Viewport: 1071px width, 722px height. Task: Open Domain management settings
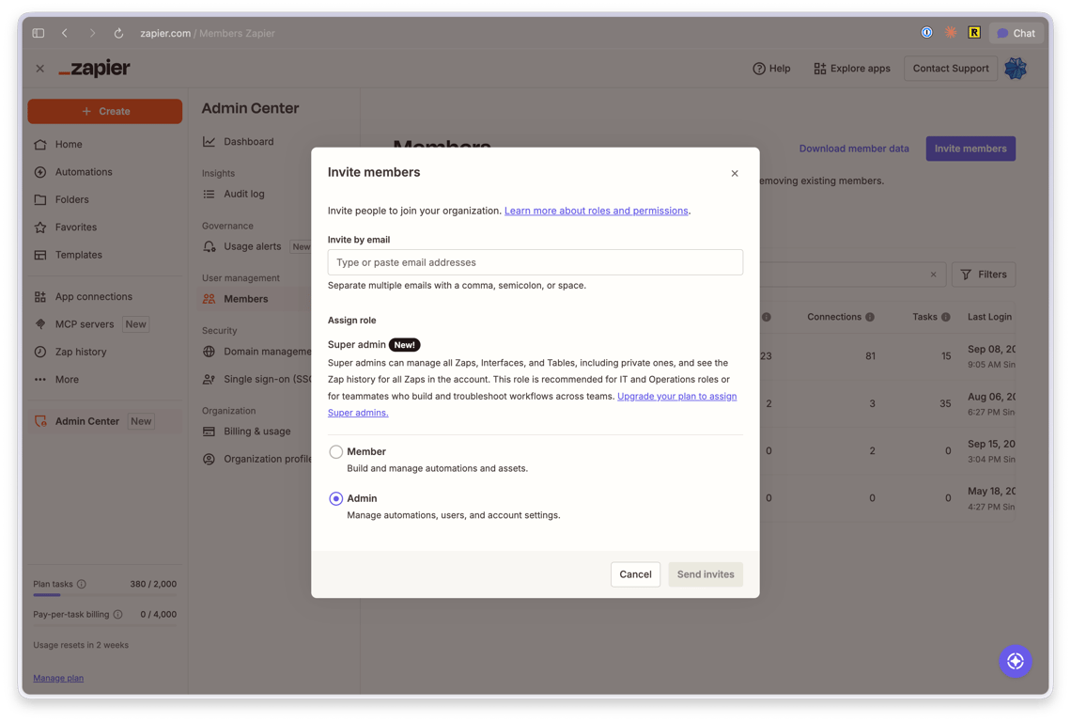pyautogui.click(x=267, y=352)
